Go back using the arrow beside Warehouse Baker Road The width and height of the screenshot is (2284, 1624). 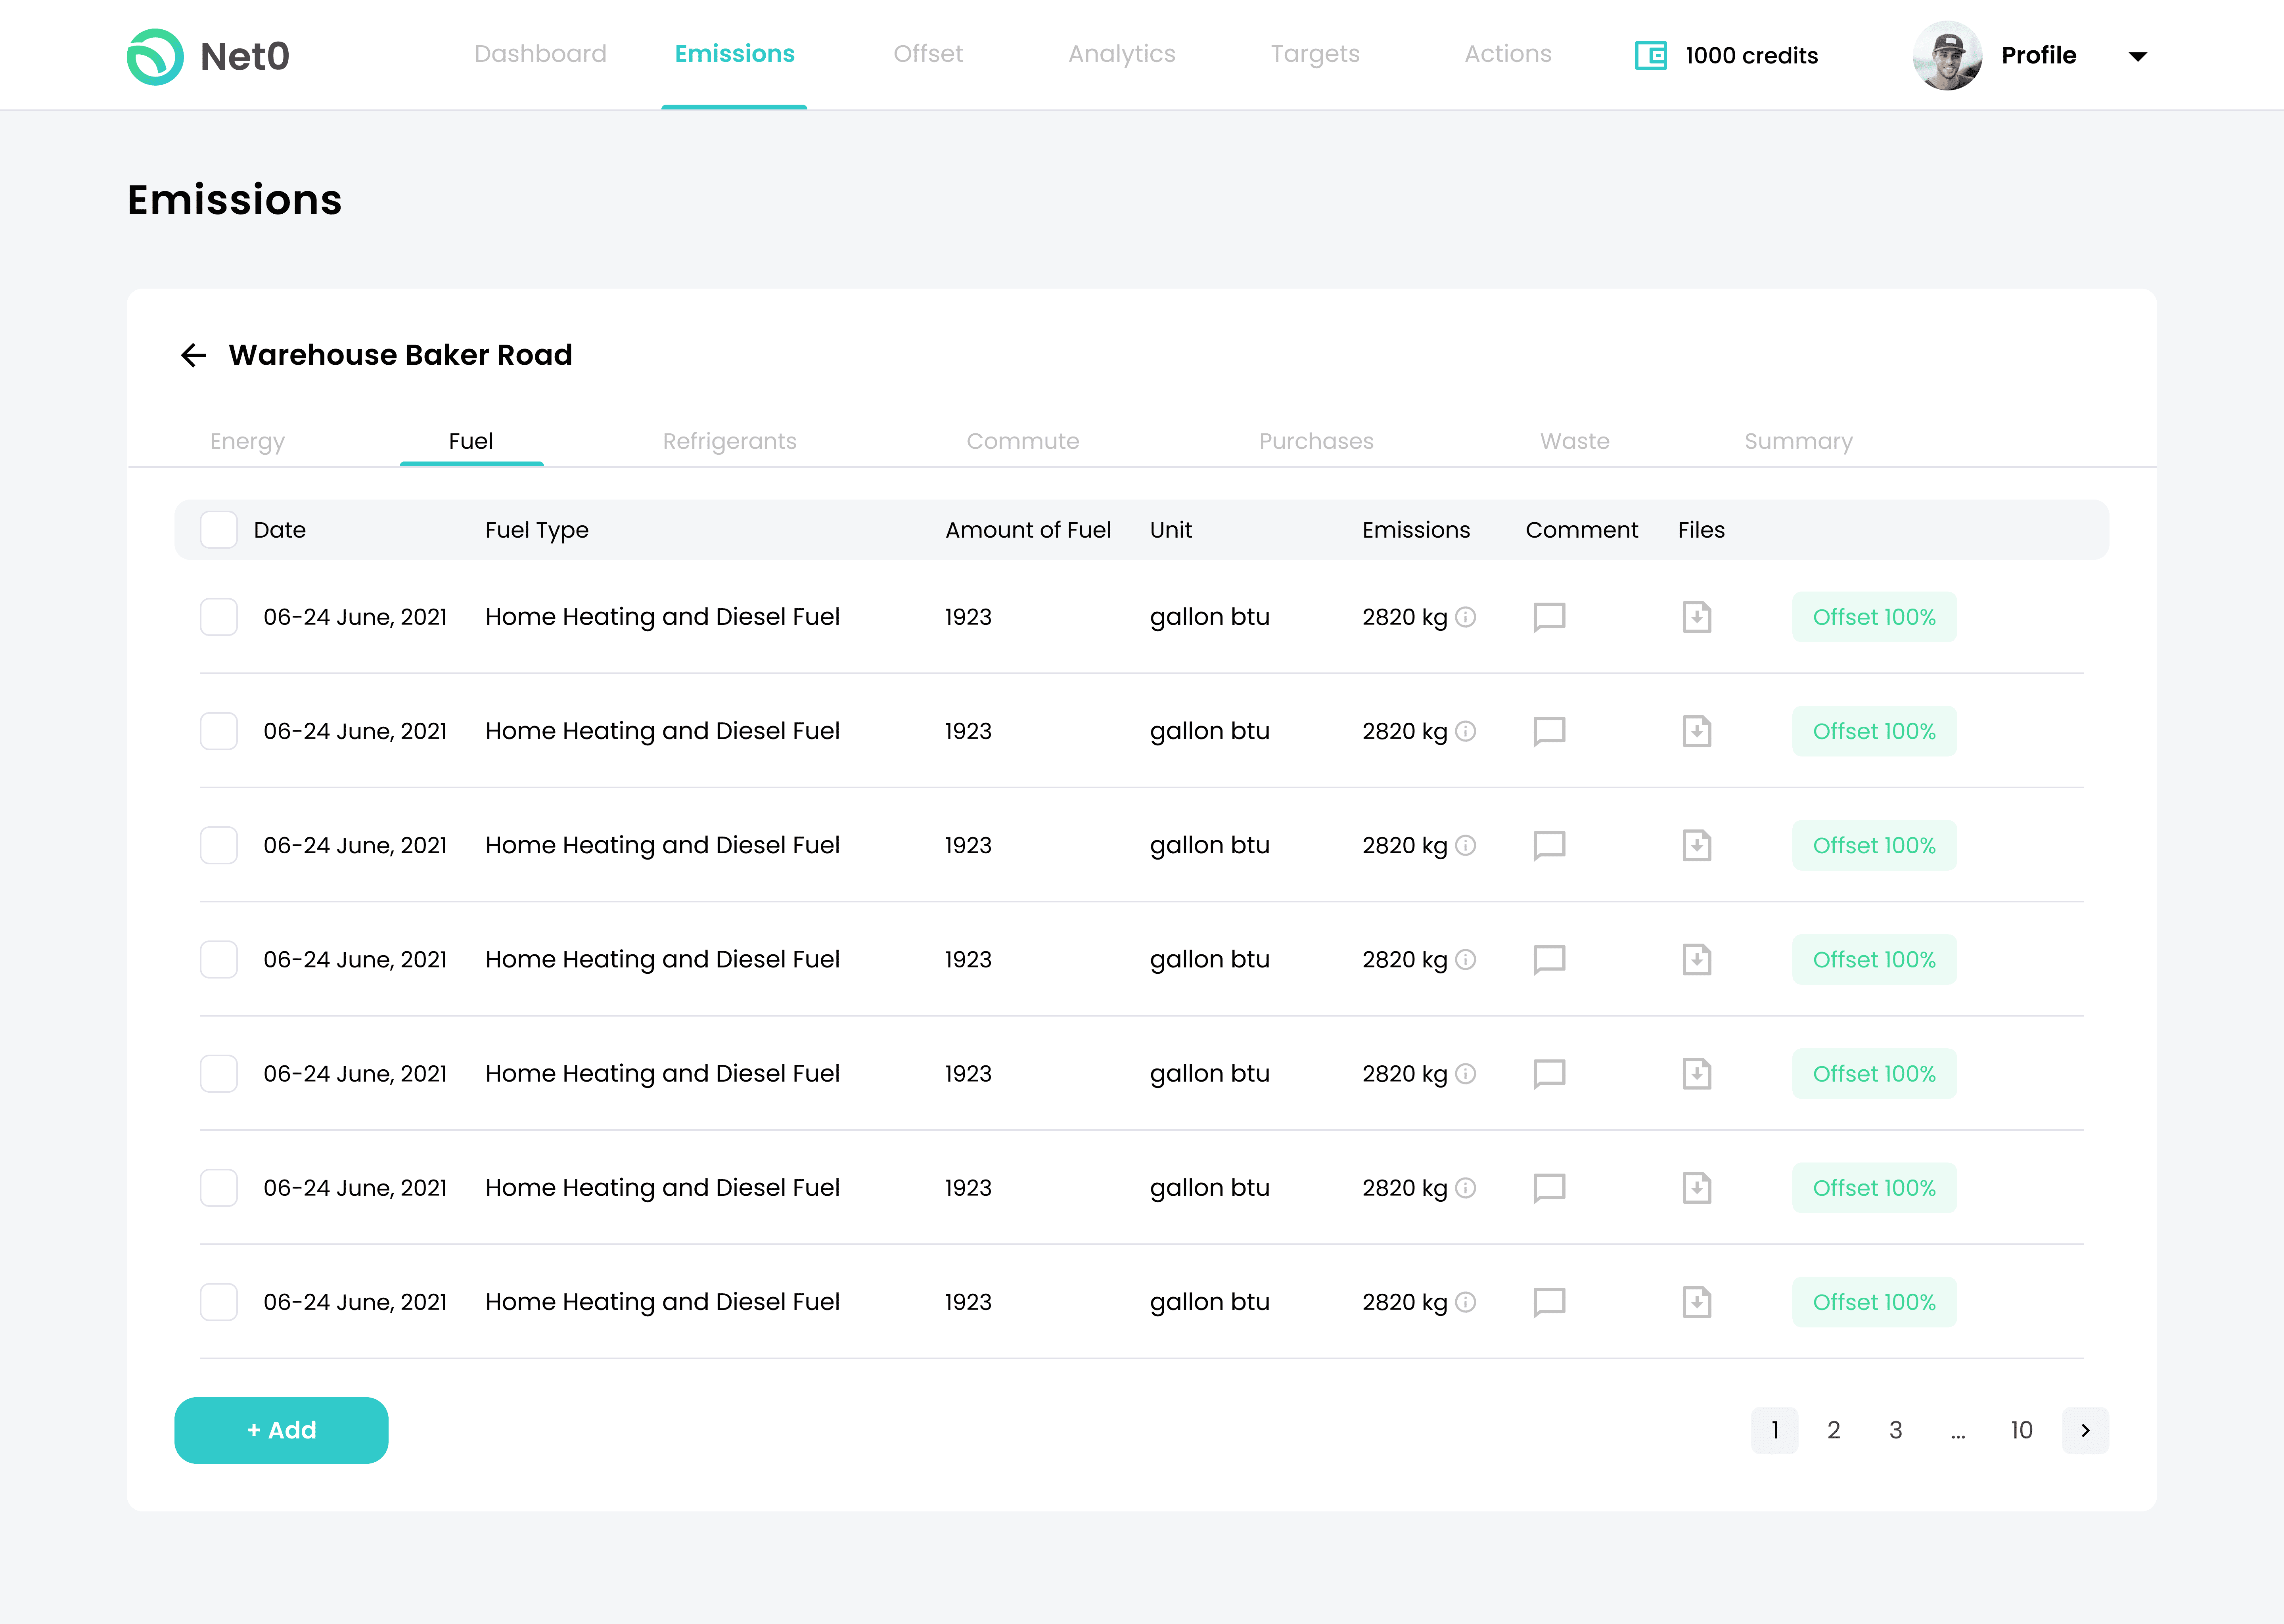(193, 355)
